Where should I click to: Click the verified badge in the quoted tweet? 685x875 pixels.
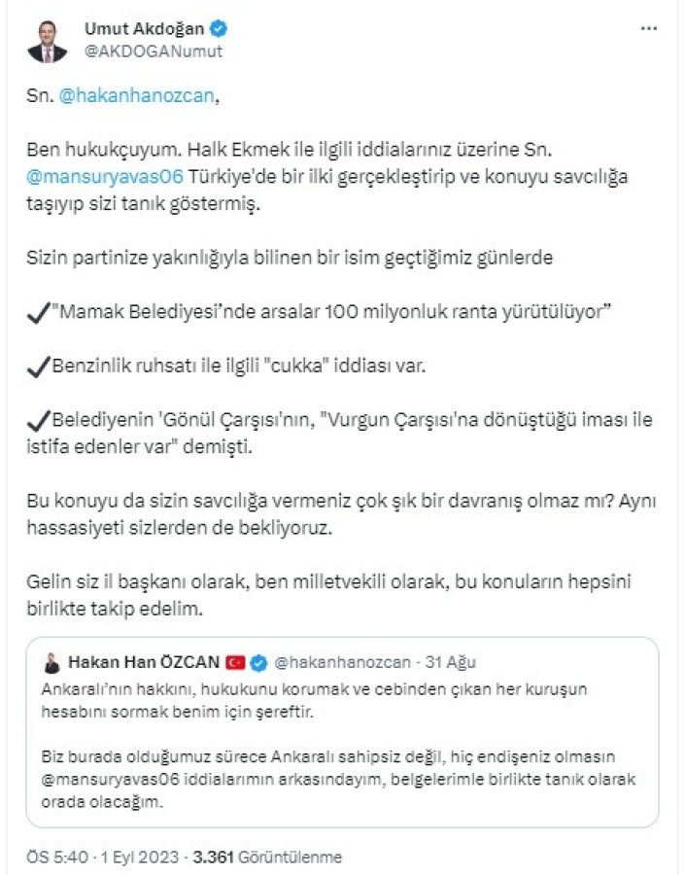[x=259, y=663]
